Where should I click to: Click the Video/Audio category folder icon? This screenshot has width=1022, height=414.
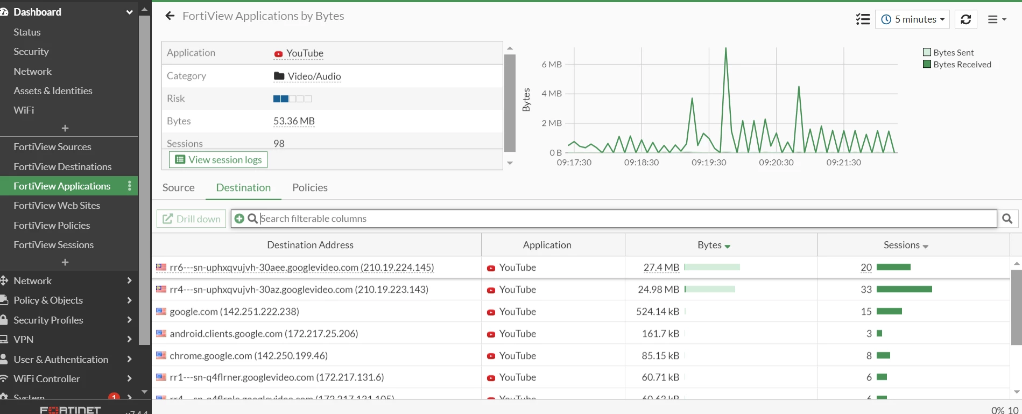[x=279, y=76]
